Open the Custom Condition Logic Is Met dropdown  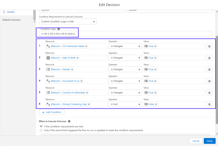(68, 22)
